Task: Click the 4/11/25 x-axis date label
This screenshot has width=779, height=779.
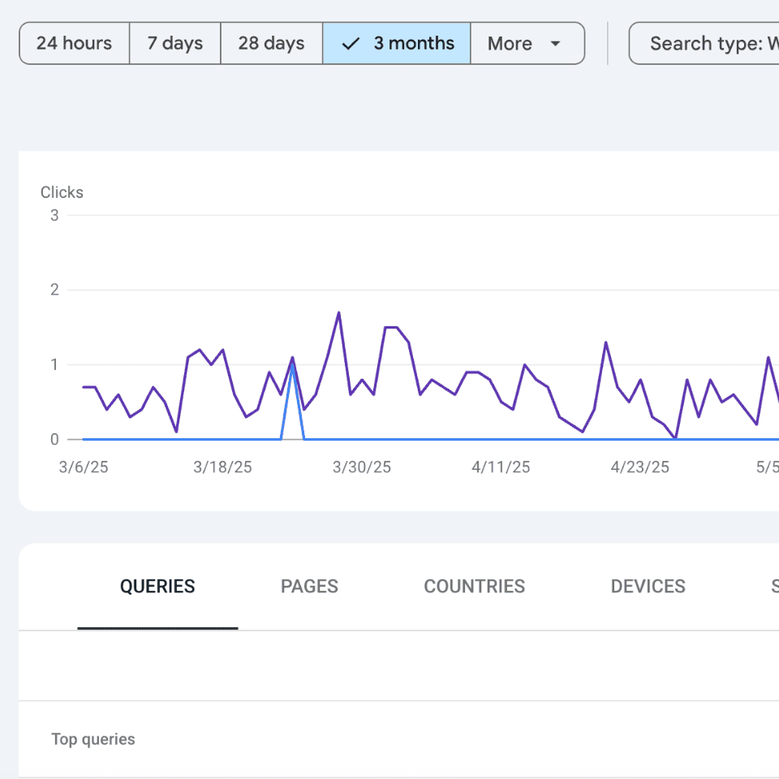Action: (x=501, y=467)
